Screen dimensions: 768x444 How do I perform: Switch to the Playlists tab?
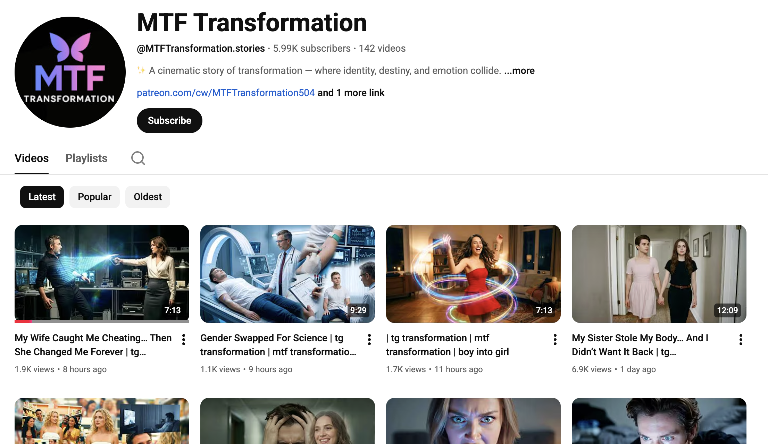pos(86,159)
